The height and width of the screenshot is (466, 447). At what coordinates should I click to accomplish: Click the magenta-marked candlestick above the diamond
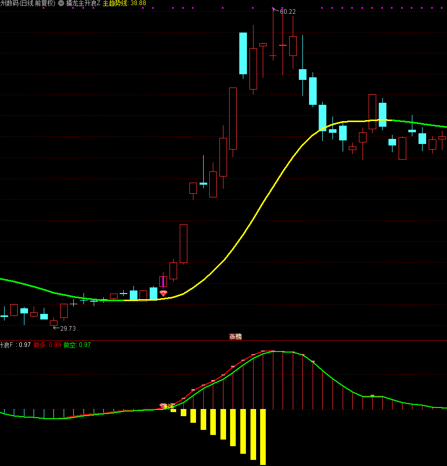click(163, 281)
